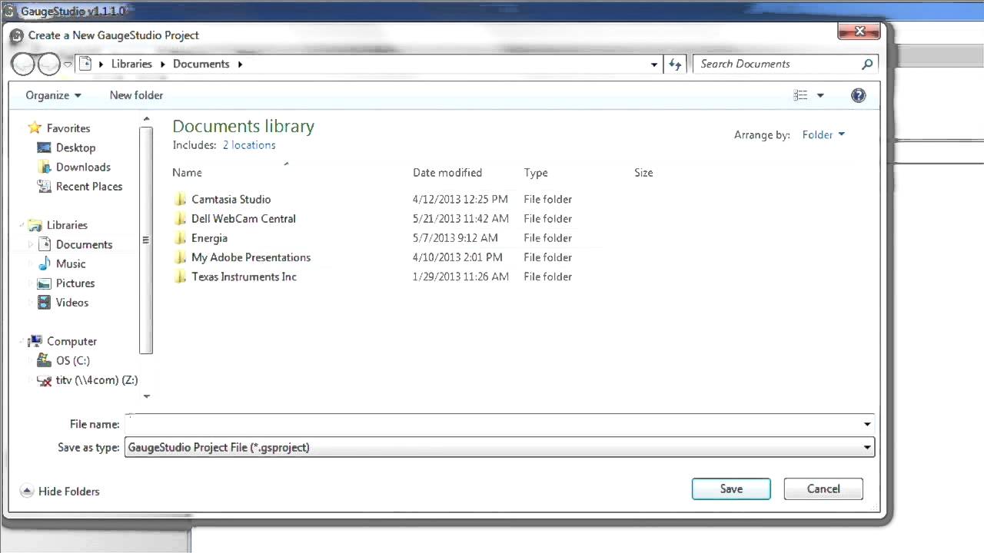Sort files by the Name column

(x=187, y=173)
